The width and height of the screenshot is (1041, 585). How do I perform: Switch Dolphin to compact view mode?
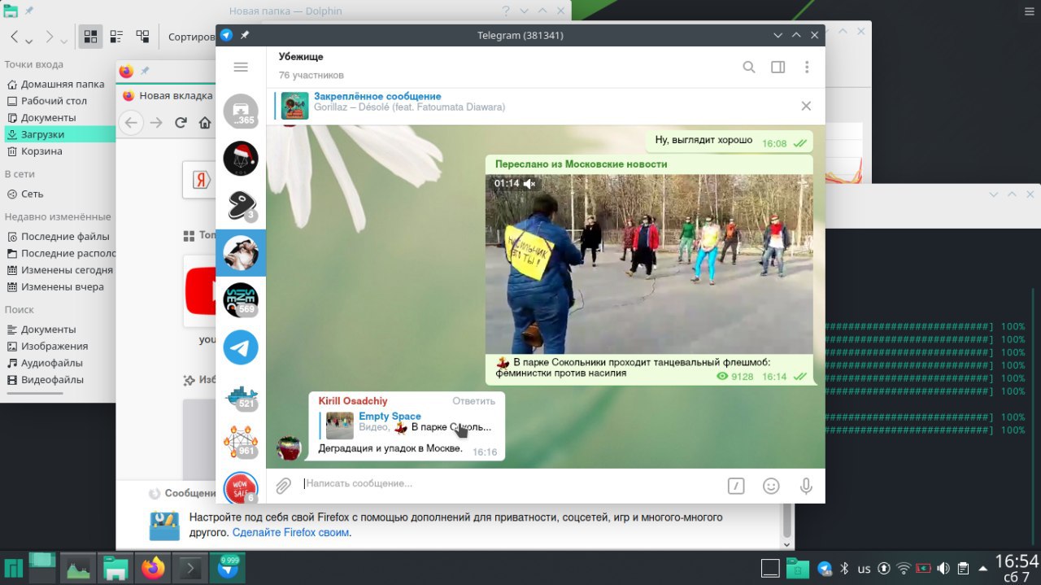pyautogui.click(x=116, y=37)
